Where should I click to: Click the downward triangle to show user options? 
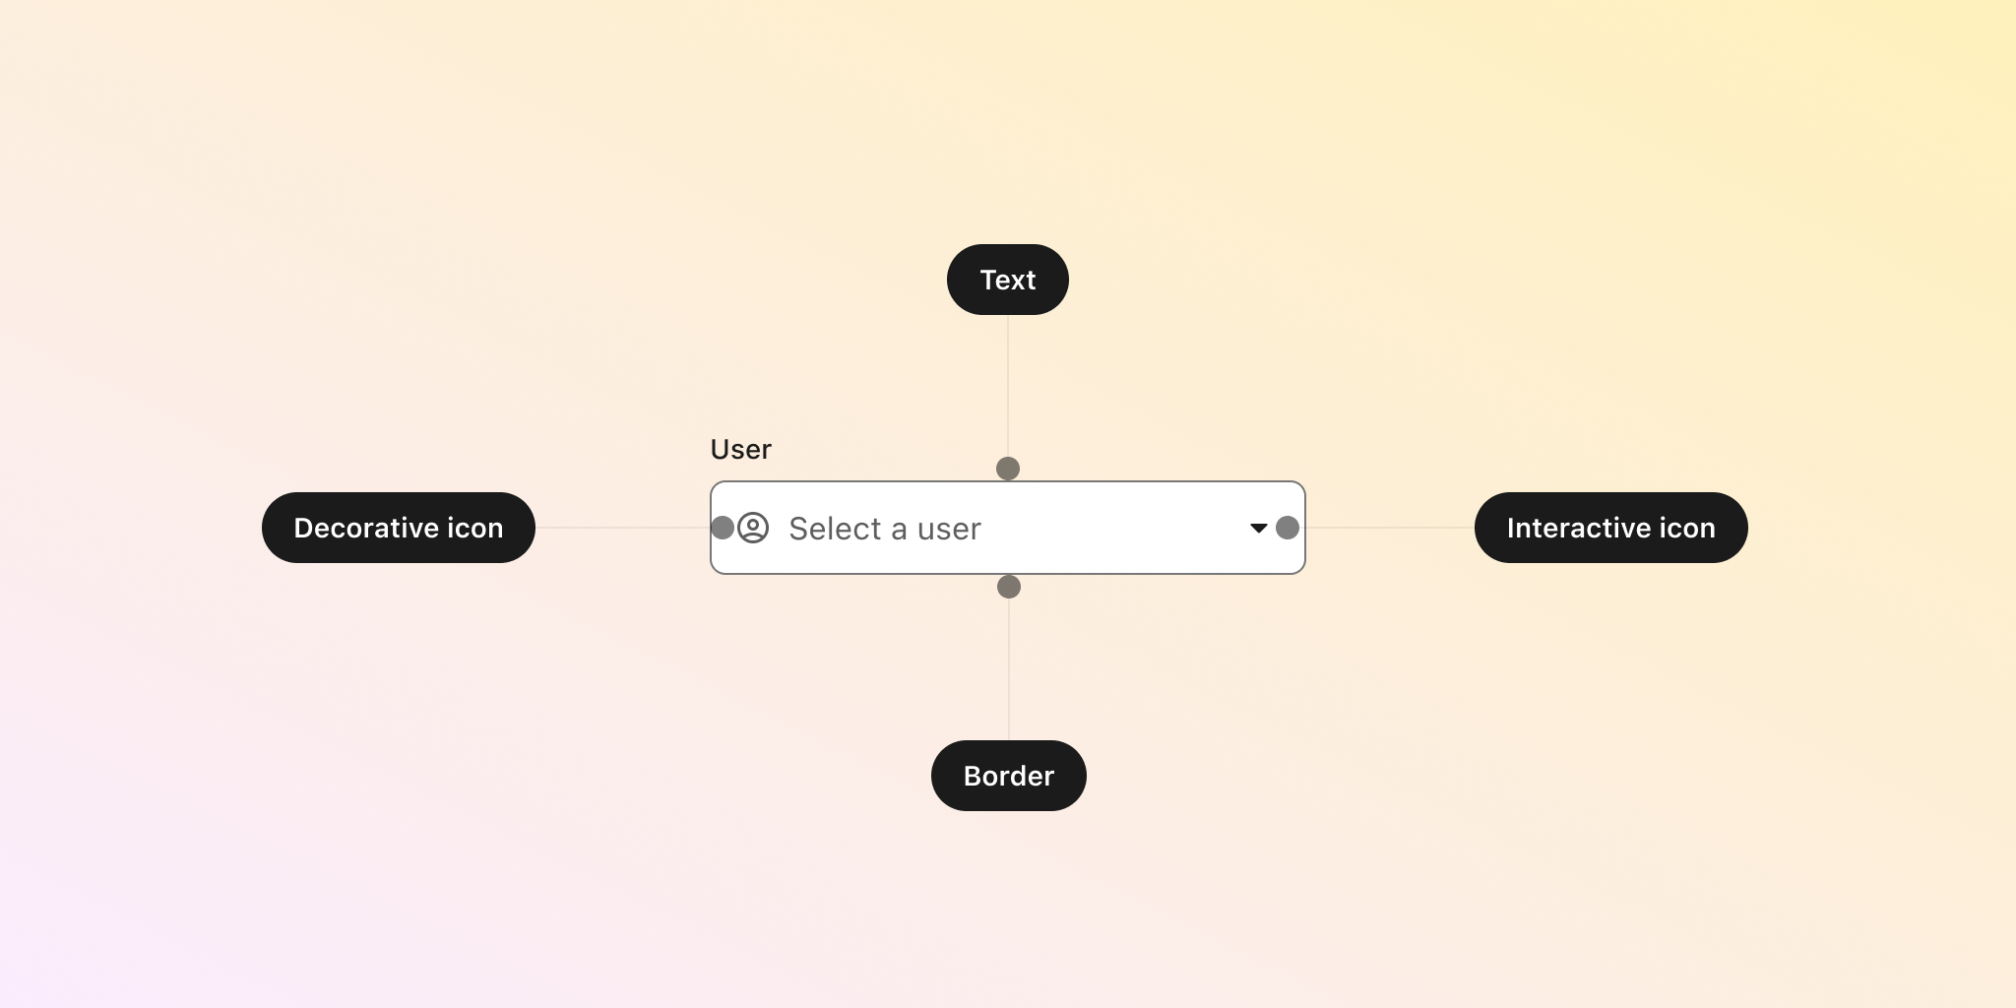tap(1259, 529)
